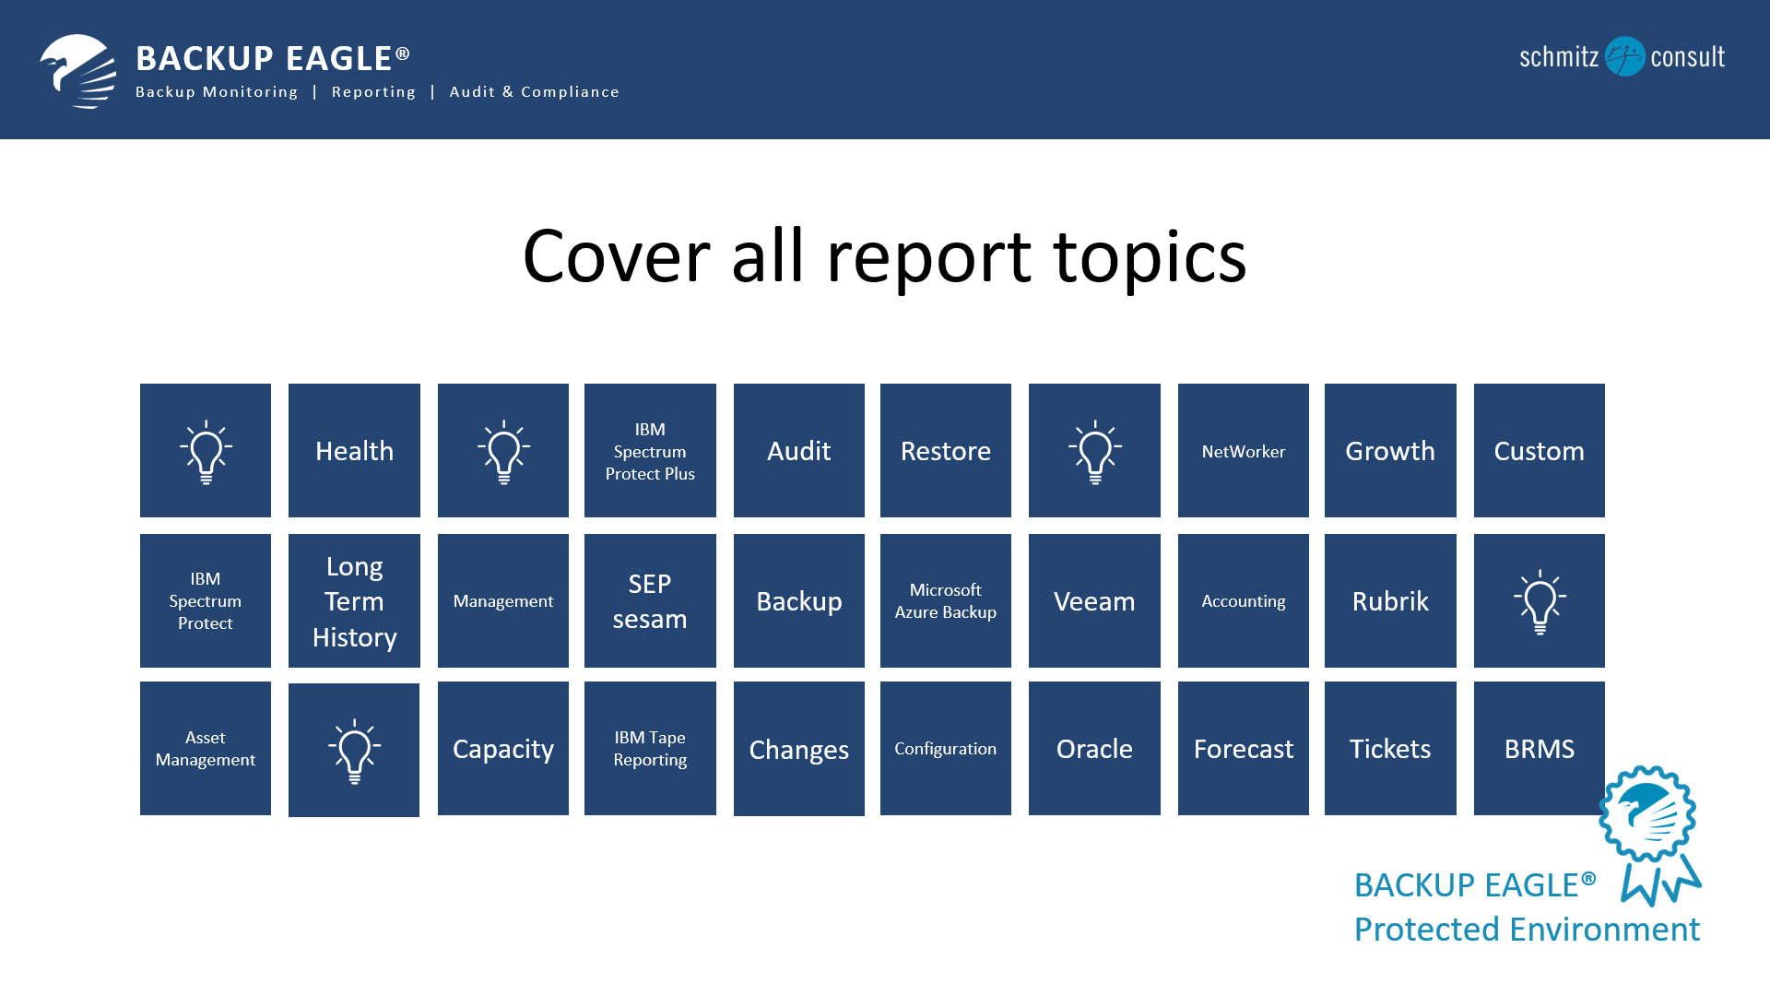The height and width of the screenshot is (996, 1770).
Task: Click Backup Eagle Protected Environment text
Action: [1526, 907]
